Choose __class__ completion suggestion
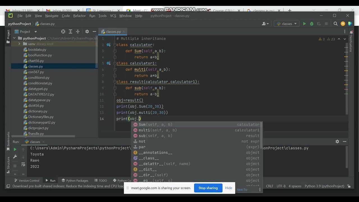This screenshot has width=359, height=202. 196,158
